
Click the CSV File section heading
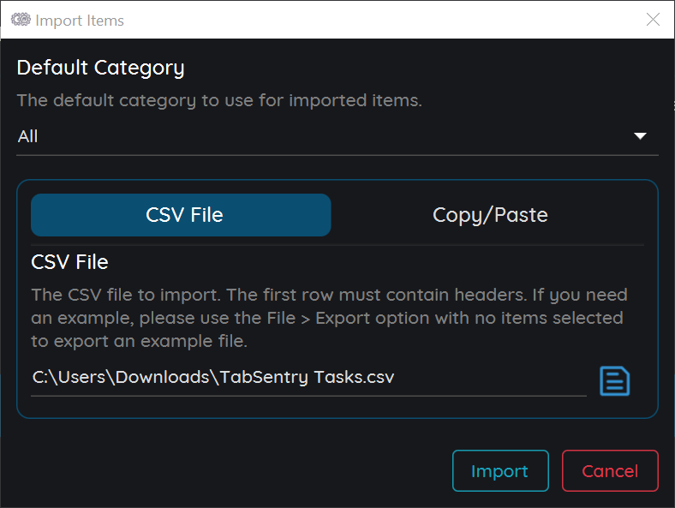pyautogui.click(x=69, y=262)
